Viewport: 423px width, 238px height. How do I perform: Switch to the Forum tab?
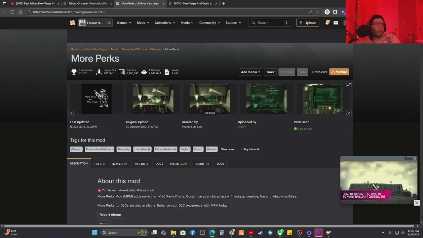[x=202, y=164]
